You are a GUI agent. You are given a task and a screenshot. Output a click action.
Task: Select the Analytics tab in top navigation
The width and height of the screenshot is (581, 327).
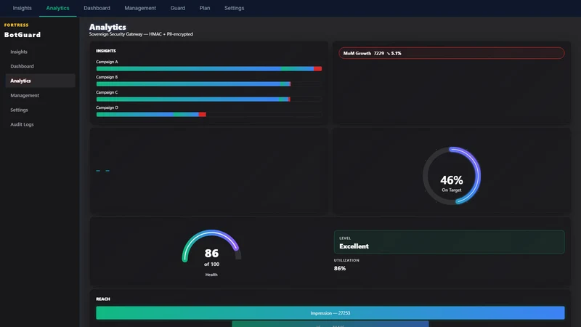58,8
